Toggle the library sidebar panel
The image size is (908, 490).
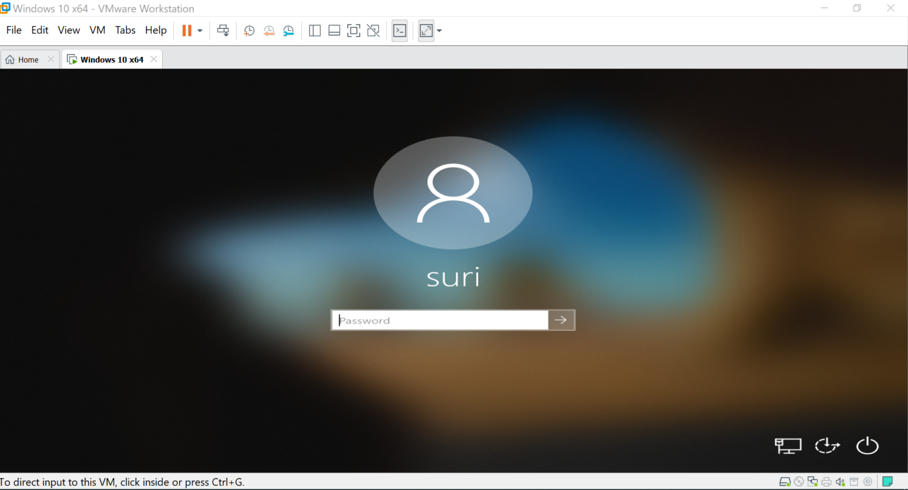point(314,31)
